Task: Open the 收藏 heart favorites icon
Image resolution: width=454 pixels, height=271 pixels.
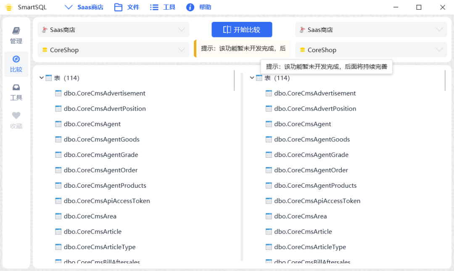Action: pyautogui.click(x=16, y=115)
